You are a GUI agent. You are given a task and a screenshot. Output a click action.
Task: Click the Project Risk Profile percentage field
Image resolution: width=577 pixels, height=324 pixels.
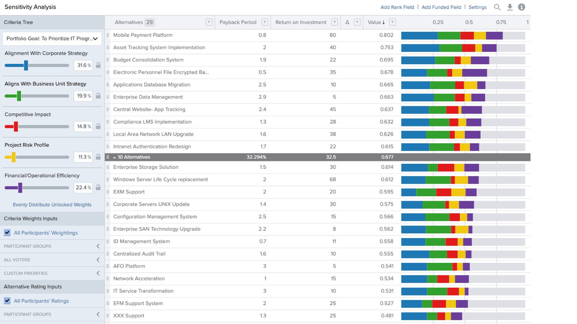(x=83, y=157)
